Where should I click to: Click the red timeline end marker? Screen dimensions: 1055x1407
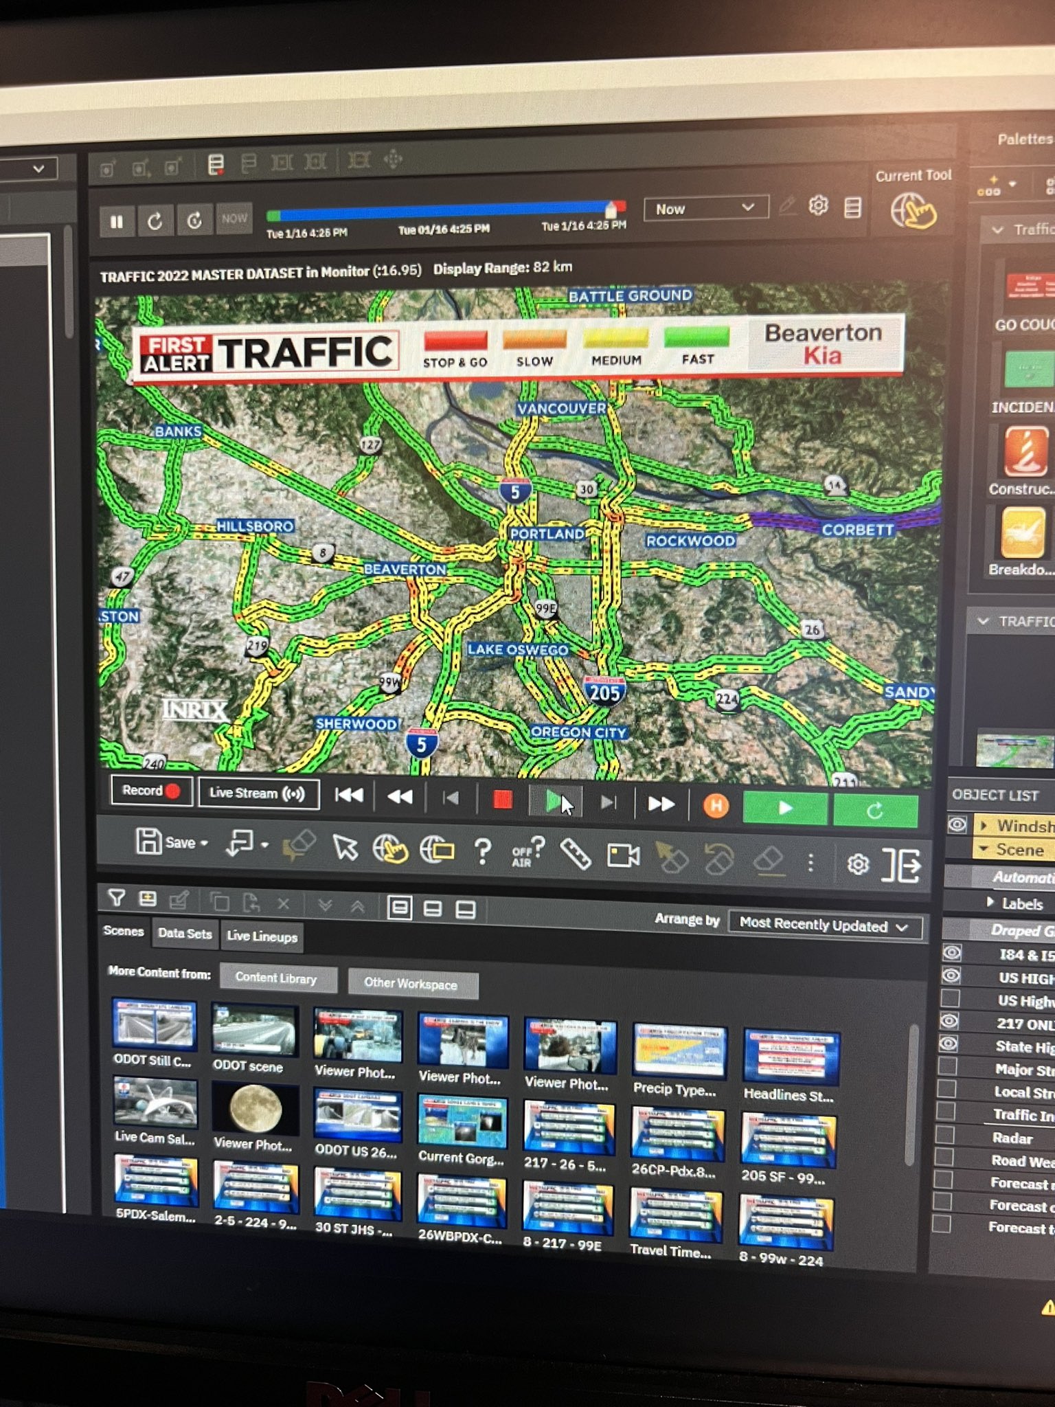click(620, 205)
